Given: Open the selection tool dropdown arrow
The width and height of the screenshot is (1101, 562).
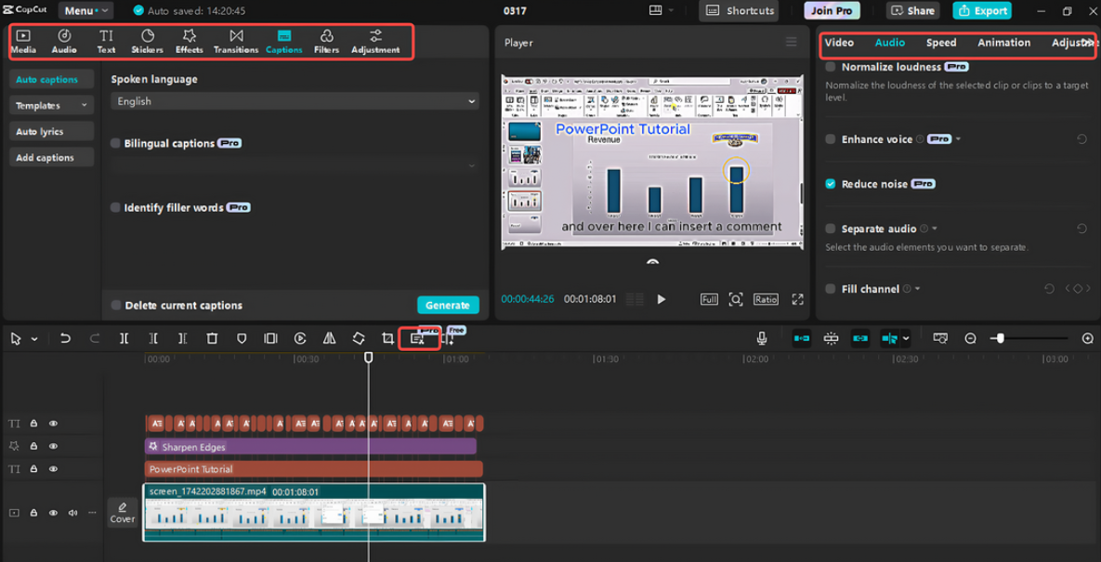Looking at the screenshot, I should click(33, 339).
